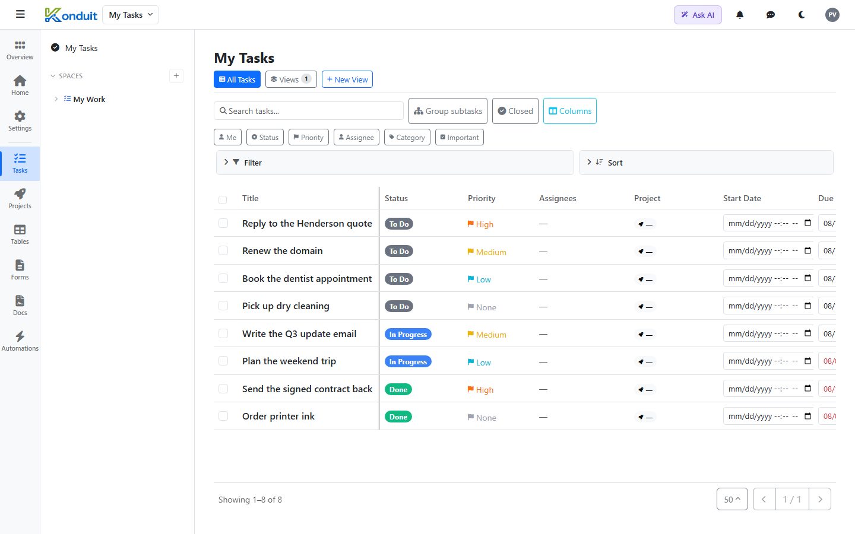Select the All Tasks tab
Viewport: 855px width, 534px height.
[x=237, y=80]
